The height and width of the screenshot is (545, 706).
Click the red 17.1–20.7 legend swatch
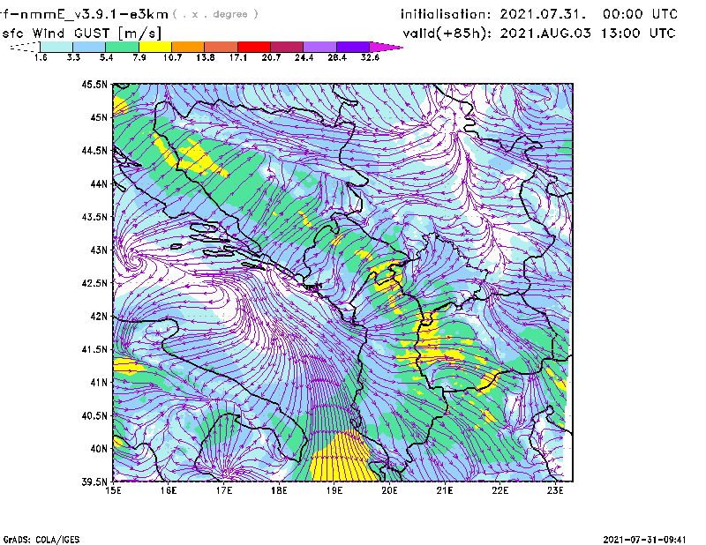point(254,47)
